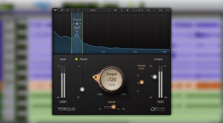Click the Torque Trim label

pyautogui.click(x=141, y=67)
